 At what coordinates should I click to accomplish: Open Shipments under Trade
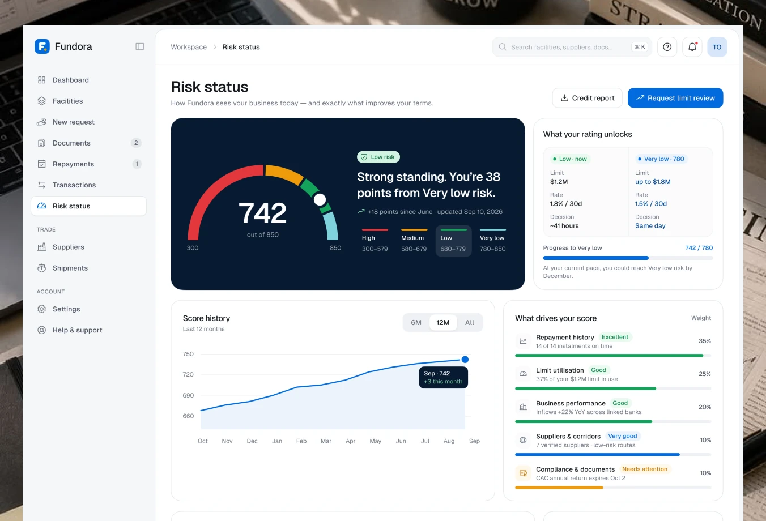88,268
